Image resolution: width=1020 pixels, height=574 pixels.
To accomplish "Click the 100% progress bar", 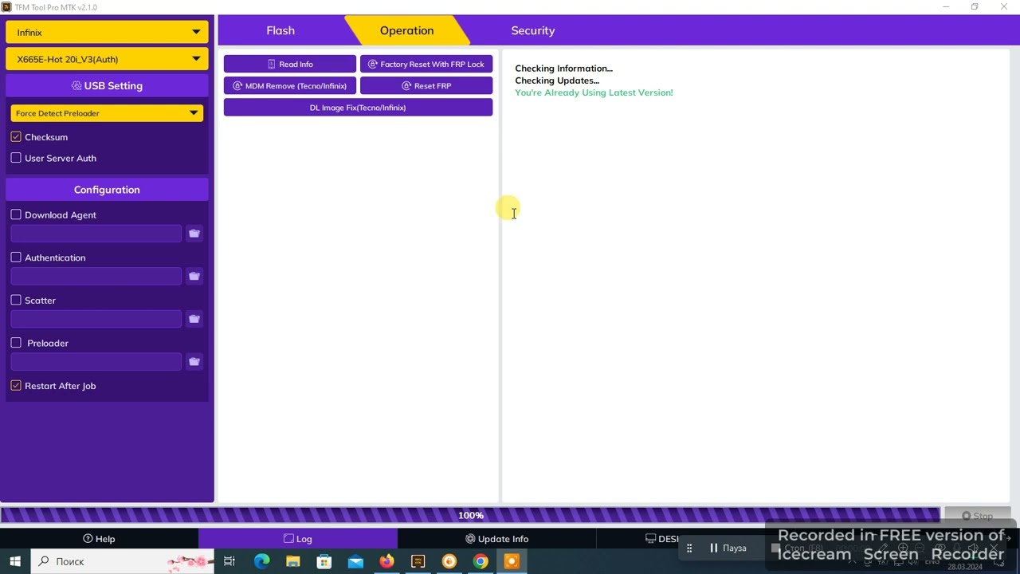I will [470, 515].
